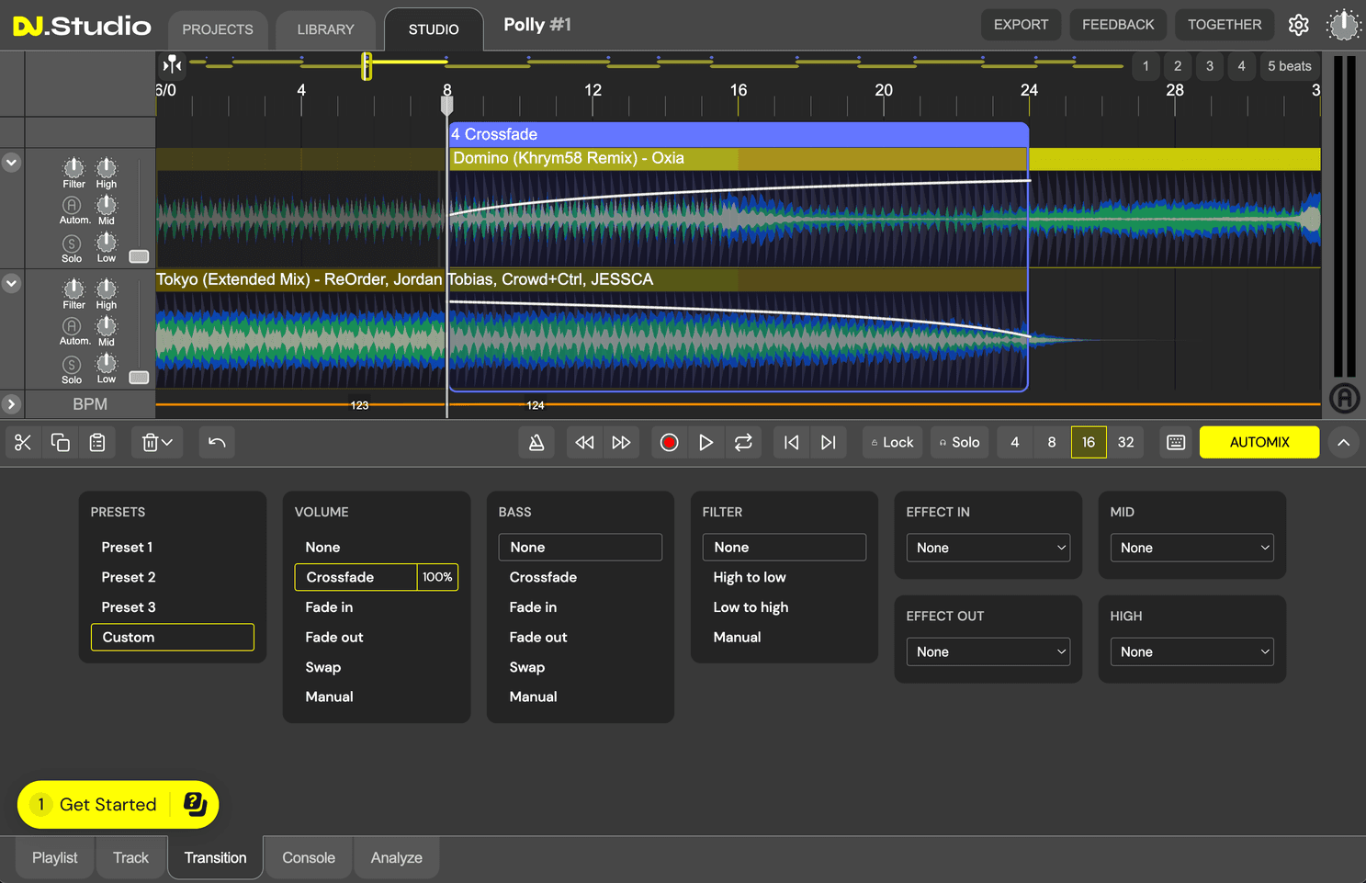Screen dimensions: 1366x883
Task: Open Effect Out dropdown
Action: 988,651
